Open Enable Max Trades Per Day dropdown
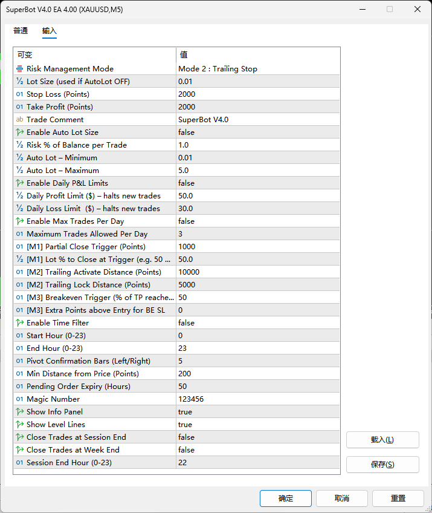Image resolution: width=432 pixels, height=513 pixels. pos(257,221)
